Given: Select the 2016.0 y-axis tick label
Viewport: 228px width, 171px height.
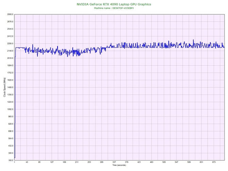Looking at the screenshot, I should [10, 58].
